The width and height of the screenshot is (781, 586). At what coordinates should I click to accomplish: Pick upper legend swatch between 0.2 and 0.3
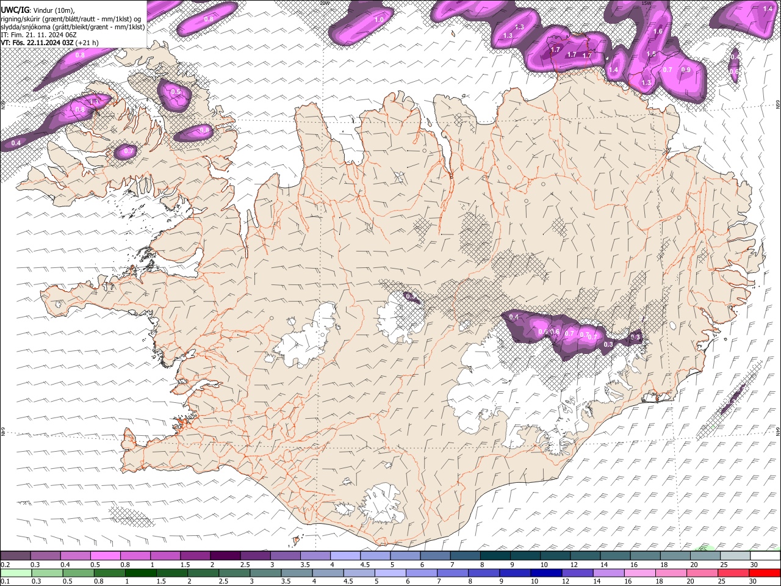(x=15, y=555)
